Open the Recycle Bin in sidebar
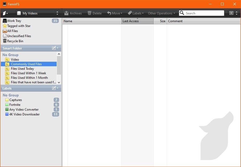Image resolution: width=241 pixels, height=167 pixels. click(x=15, y=41)
